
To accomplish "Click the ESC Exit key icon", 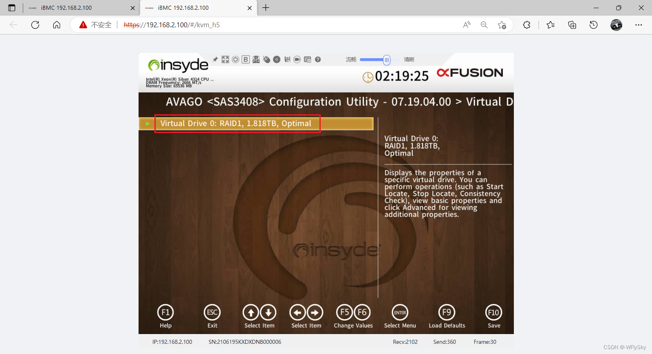I will 212,312.
